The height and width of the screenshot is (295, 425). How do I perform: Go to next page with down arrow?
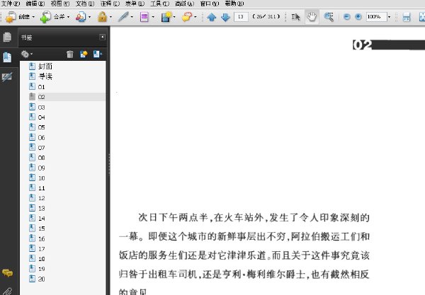(x=225, y=17)
